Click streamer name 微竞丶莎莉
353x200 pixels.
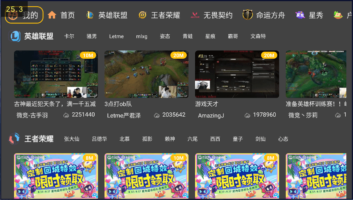303,115
